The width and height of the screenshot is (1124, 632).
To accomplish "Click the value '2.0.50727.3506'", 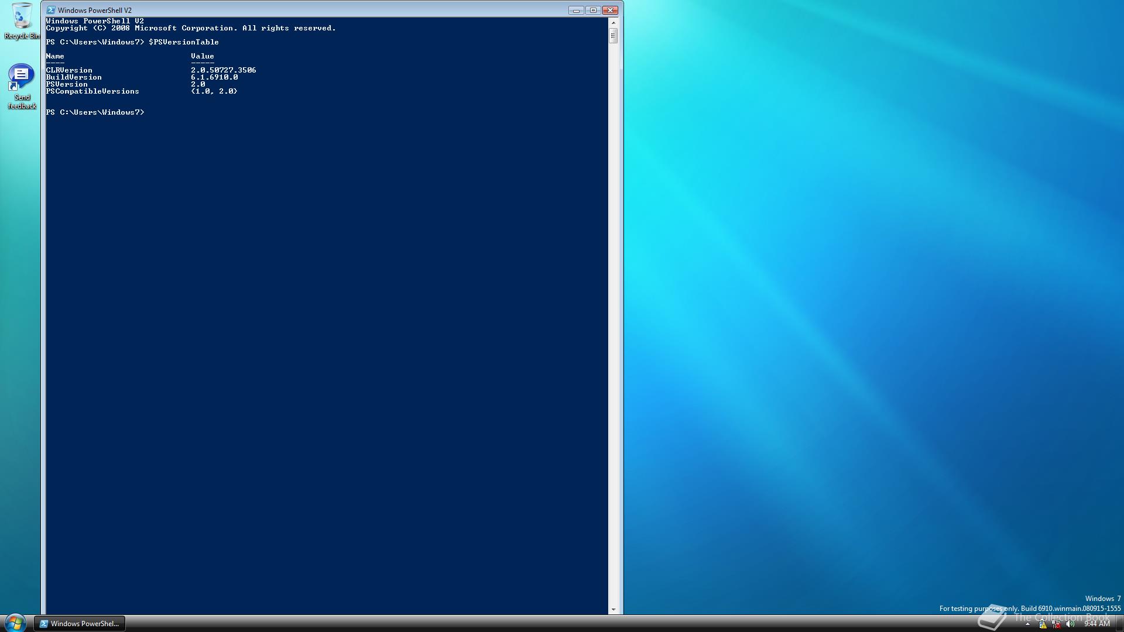I will [x=224, y=70].
